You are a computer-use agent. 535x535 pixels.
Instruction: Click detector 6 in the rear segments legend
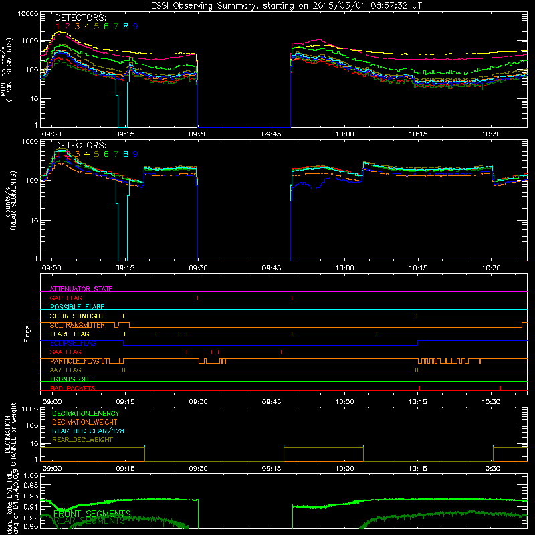point(106,154)
